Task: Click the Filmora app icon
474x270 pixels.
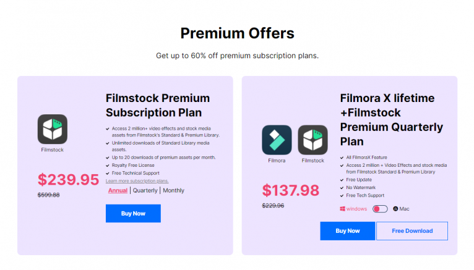Action: tap(277, 140)
